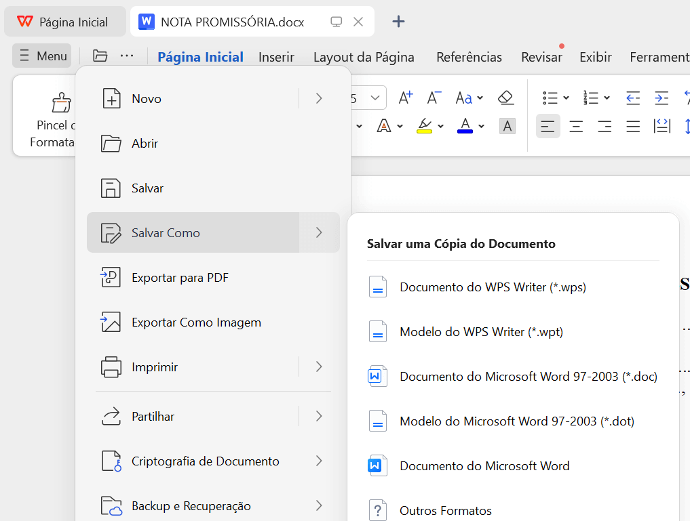Select Salvar Como in the menu
Image resolution: width=690 pixels, height=521 pixels.
(193, 232)
